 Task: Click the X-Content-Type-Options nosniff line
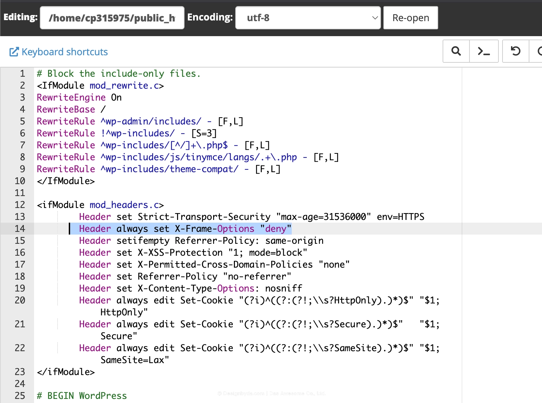click(x=191, y=288)
